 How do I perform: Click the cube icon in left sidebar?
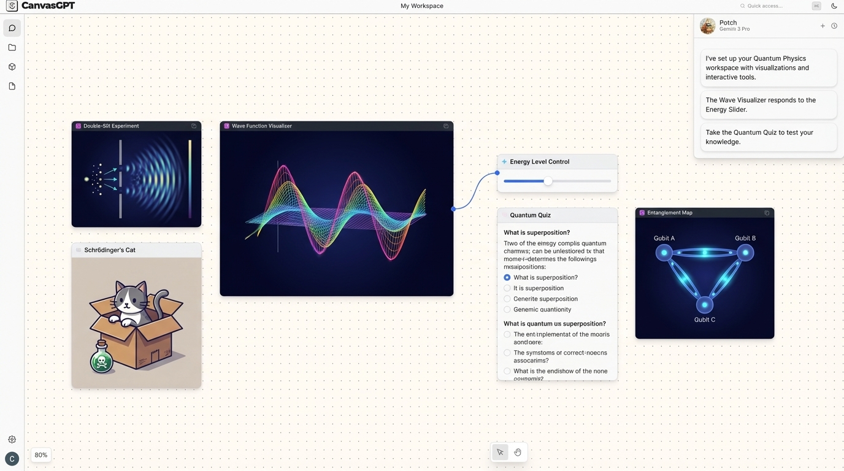pyautogui.click(x=12, y=67)
